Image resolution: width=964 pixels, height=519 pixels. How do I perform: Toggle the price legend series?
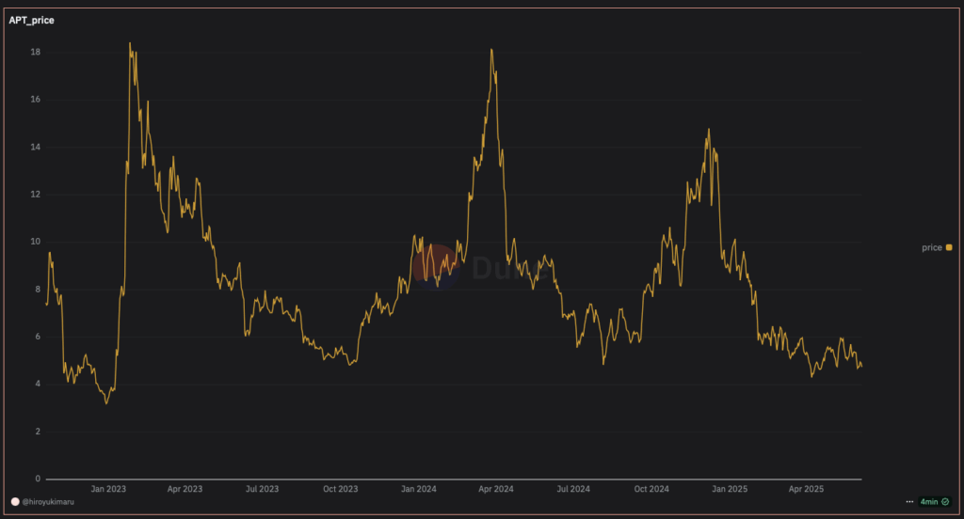[x=937, y=247]
